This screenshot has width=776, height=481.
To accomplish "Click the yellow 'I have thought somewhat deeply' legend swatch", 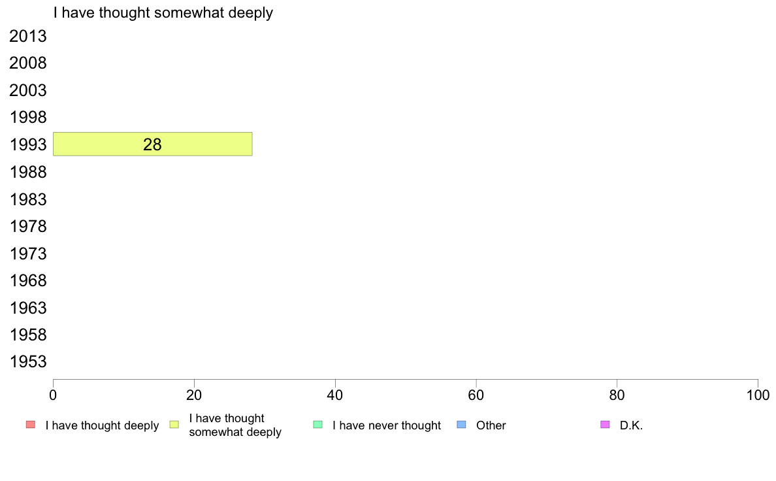I will pyautogui.click(x=174, y=425).
